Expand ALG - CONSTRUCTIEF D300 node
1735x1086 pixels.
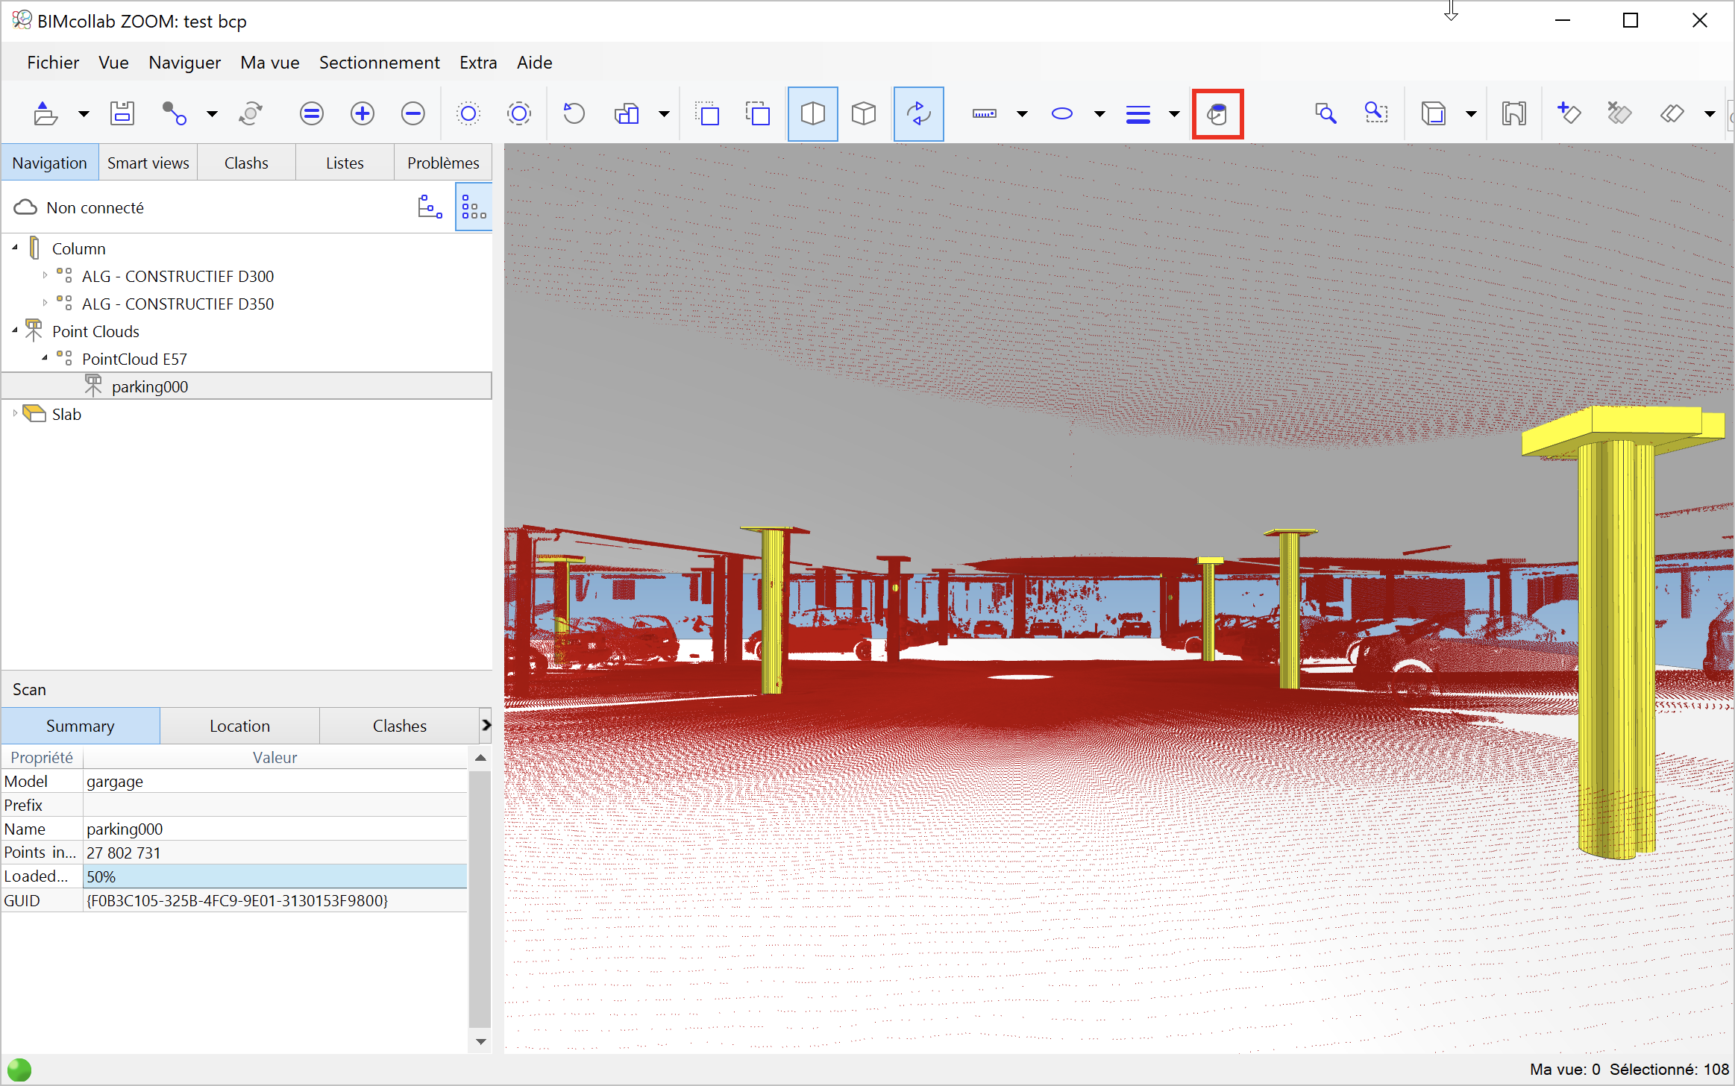coord(45,275)
